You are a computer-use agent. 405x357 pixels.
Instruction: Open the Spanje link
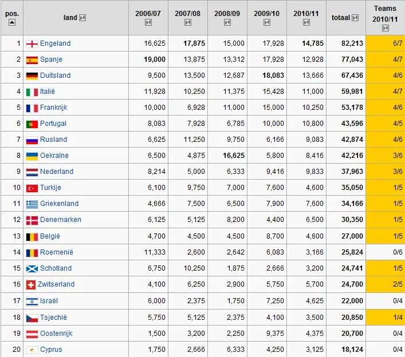51,59
